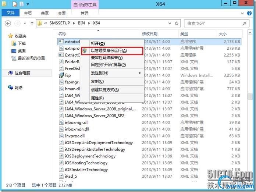
Task: Click the iPad_5 XML file icon
Action: click(61, 176)
